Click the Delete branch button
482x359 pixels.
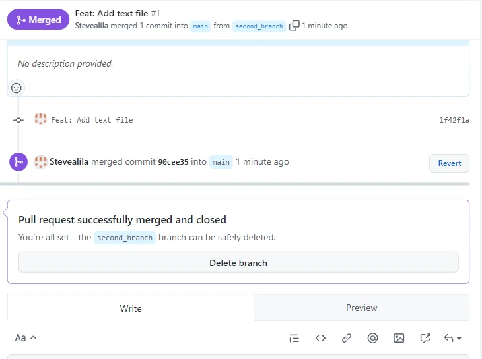(238, 263)
